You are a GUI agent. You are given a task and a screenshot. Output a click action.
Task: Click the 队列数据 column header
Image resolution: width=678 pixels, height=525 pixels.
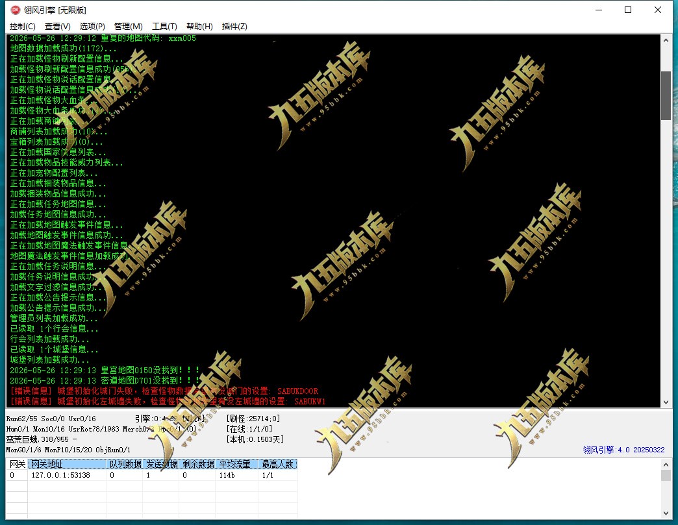[x=125, y=464]
